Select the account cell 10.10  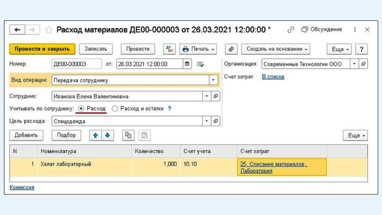pos(209,167)
